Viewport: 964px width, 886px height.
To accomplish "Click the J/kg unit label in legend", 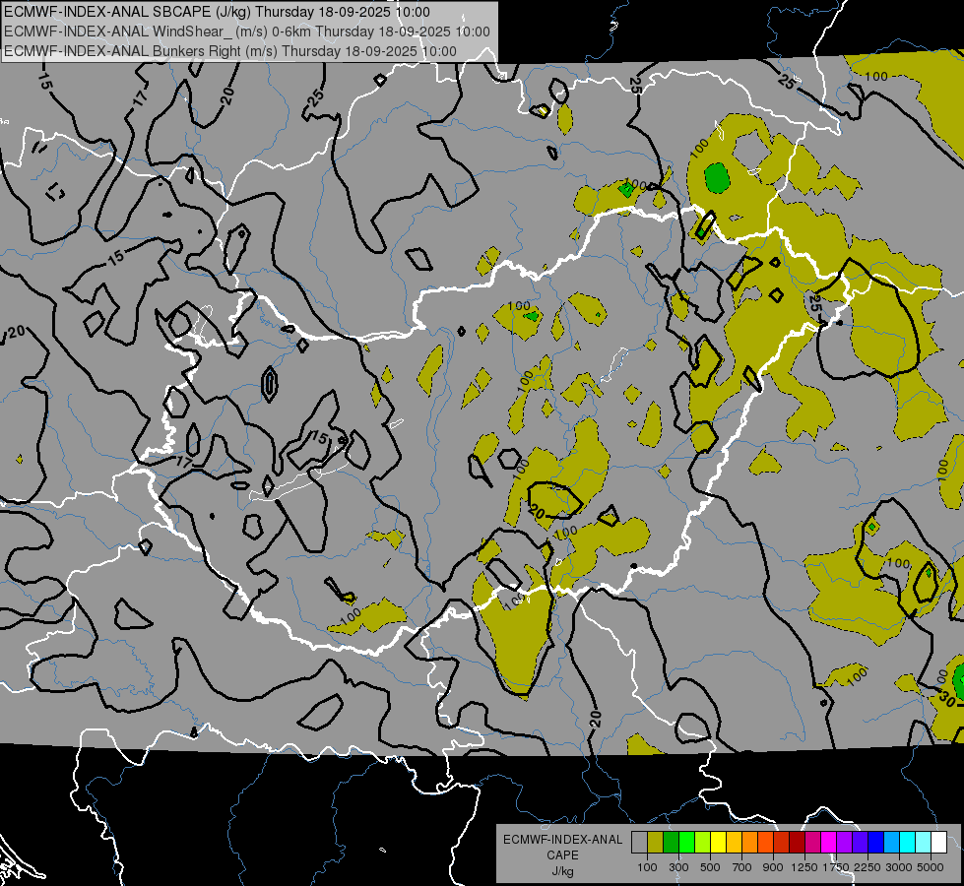I will (x=562, y=871).
